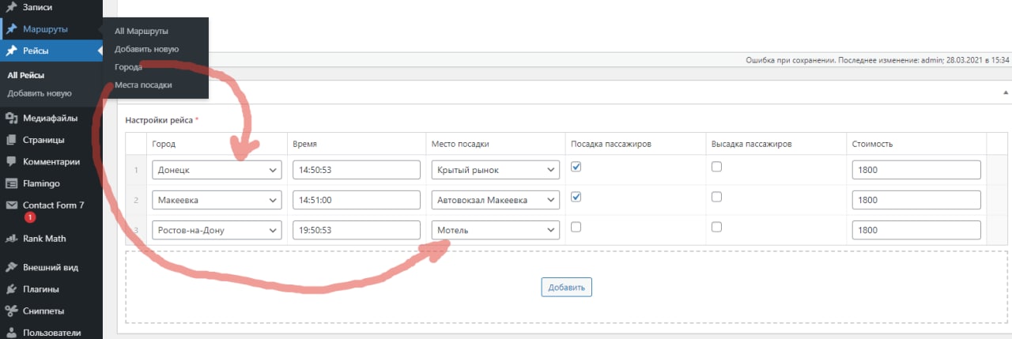1012x339 pixels.
Task: Uncheck Посадка пассажиров for Макеевка row
Action: point(576,197)
